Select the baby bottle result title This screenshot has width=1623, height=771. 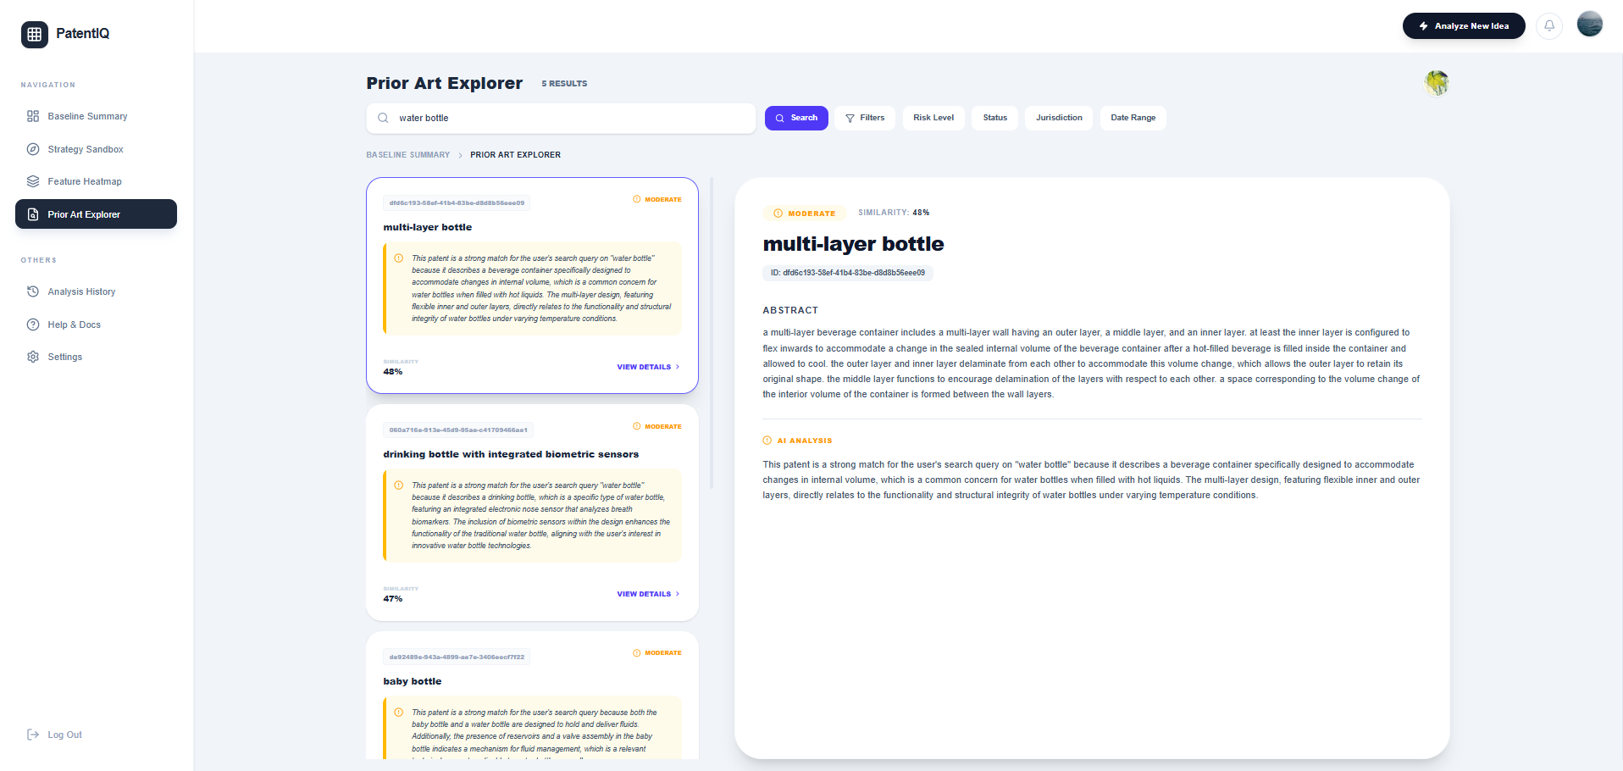point(413,681)
